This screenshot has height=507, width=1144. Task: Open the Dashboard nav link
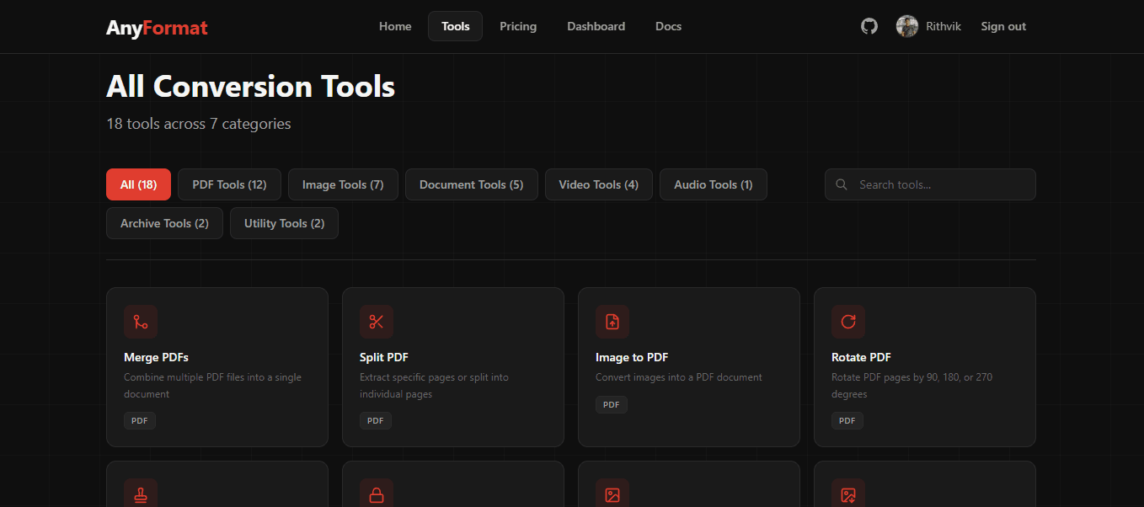point(596,26)
